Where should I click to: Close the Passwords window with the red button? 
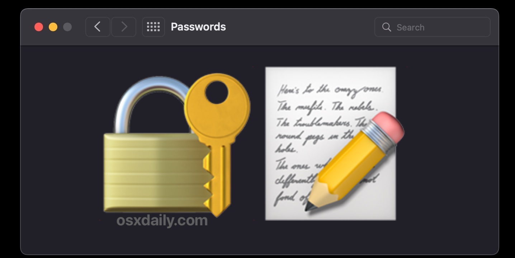click(x=39, y=27)
